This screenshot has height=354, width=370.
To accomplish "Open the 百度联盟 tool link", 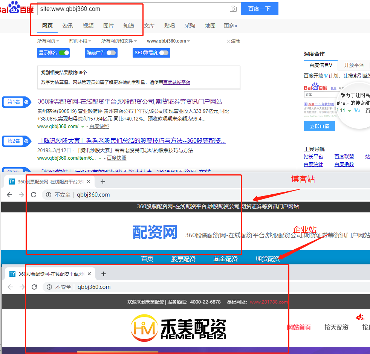I will point(344,157).
